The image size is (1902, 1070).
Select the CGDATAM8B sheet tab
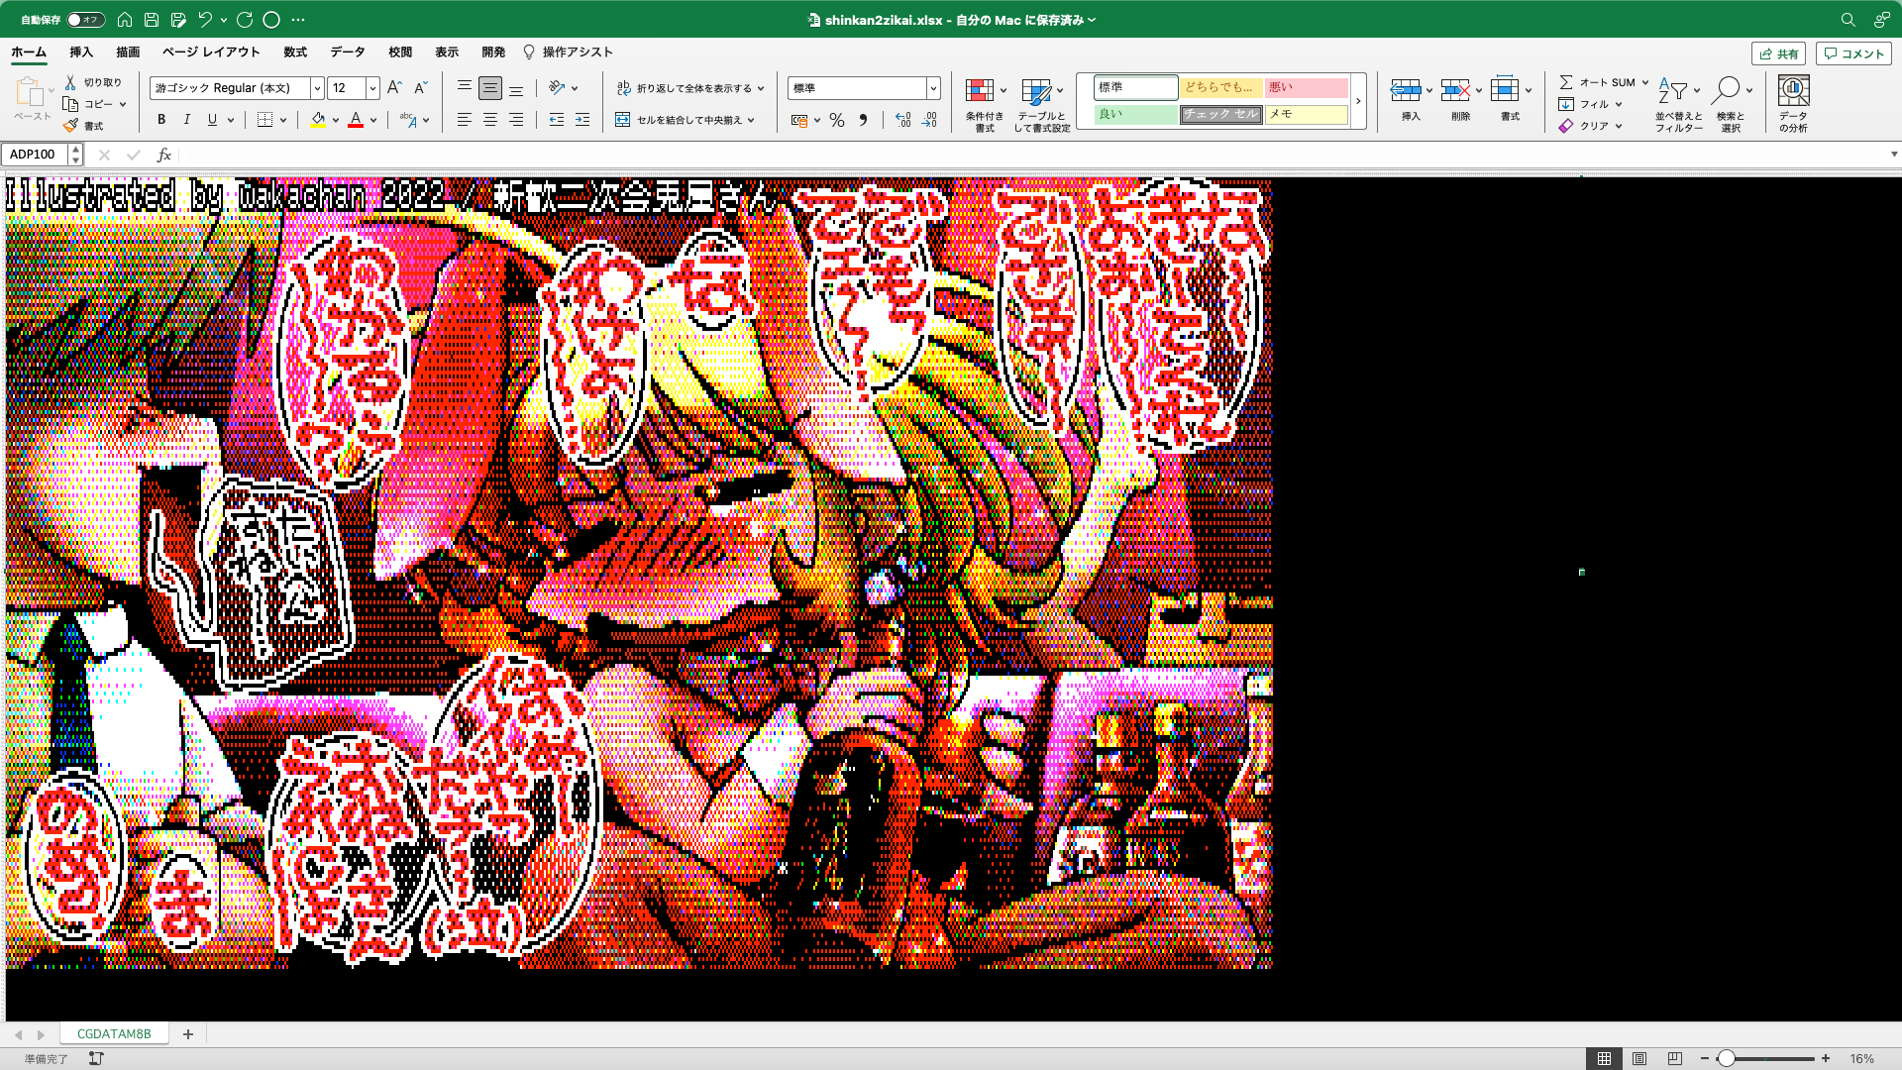(114, 1033)
